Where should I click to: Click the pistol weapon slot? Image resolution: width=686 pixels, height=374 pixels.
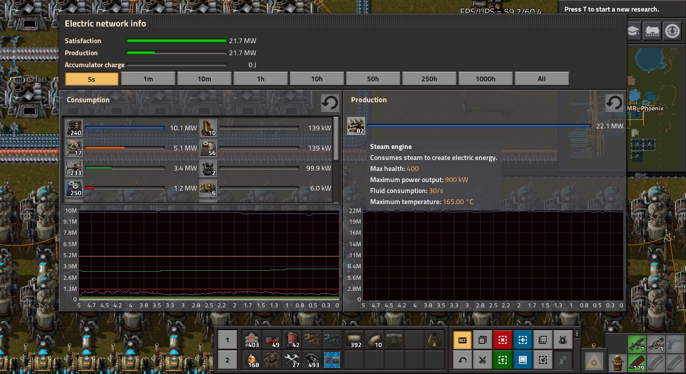point(675,343)
